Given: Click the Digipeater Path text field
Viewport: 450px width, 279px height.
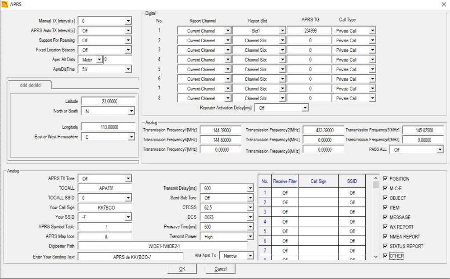Looking at the screenshot, I should pos(163,246).
